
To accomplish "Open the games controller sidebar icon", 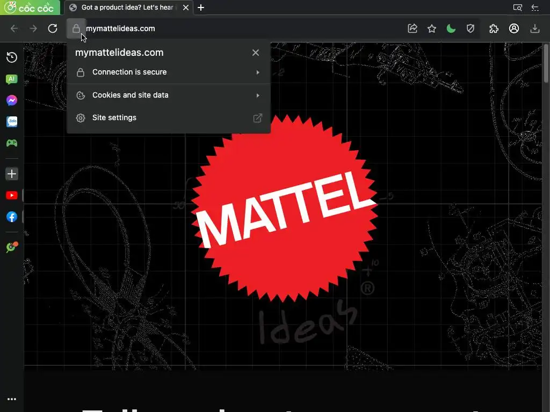I will [x=12, y=143].
